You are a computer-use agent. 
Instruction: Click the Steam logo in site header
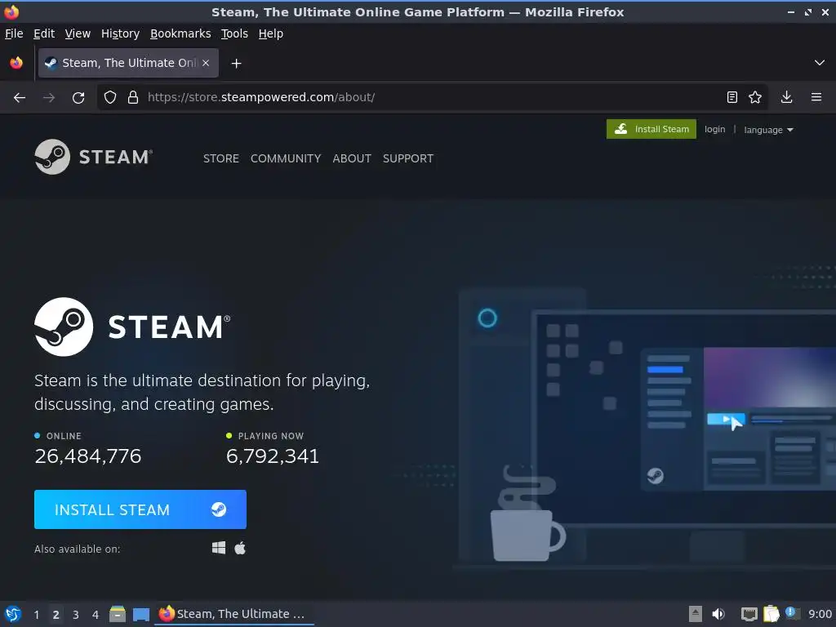(93, 157)
